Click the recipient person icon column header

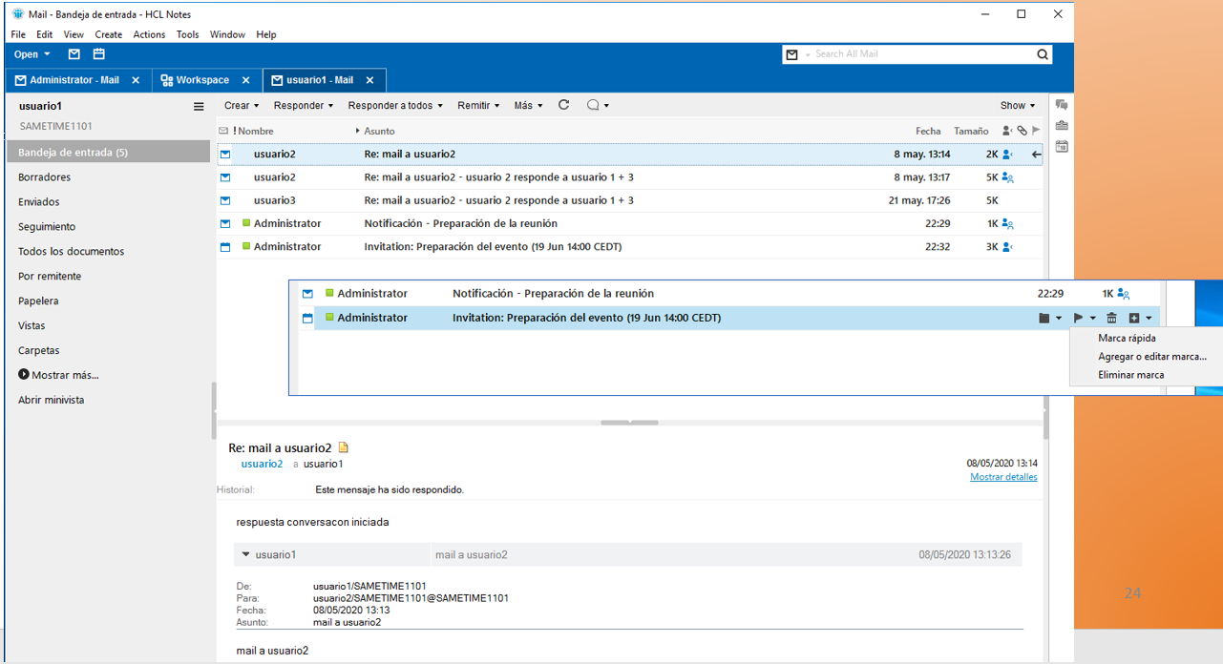1007,131
